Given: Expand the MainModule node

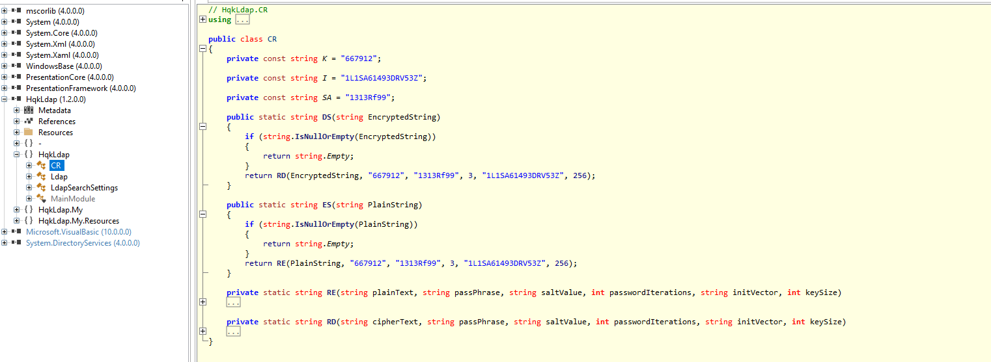Looking at the screenshot, I should 29,199.
